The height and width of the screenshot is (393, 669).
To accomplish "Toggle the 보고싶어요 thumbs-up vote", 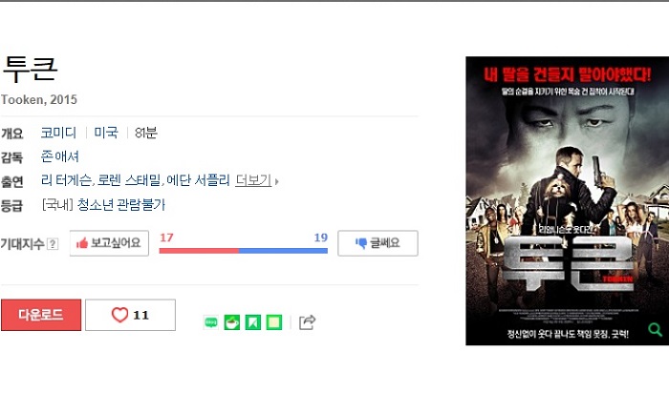I will (109, 243).
